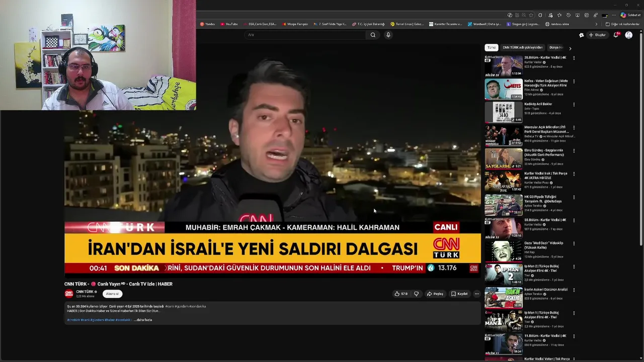Open options for 'HK G3 Piyade Tüfeğini' video
This screenshot has width=644, height=362.
pyautogui.click(x=574, y=197)
